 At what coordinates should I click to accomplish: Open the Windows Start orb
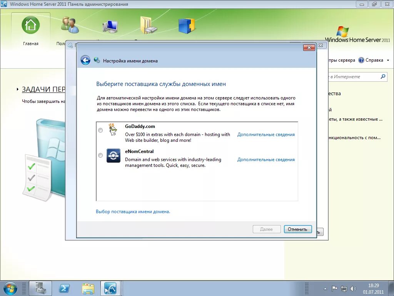(x=10, y=288)
